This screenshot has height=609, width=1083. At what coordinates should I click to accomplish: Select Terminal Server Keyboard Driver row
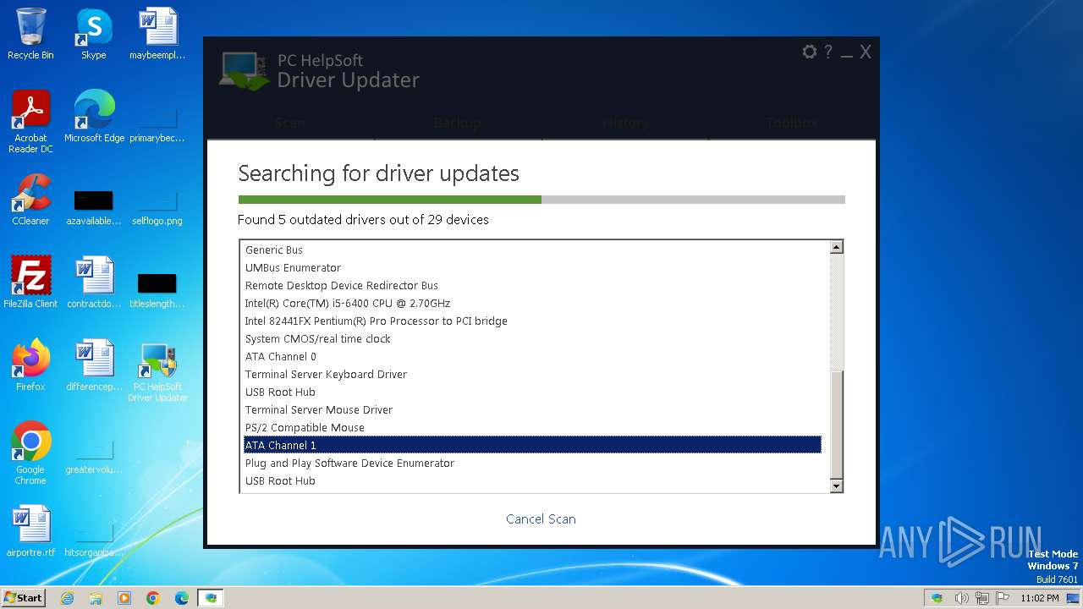533,375
